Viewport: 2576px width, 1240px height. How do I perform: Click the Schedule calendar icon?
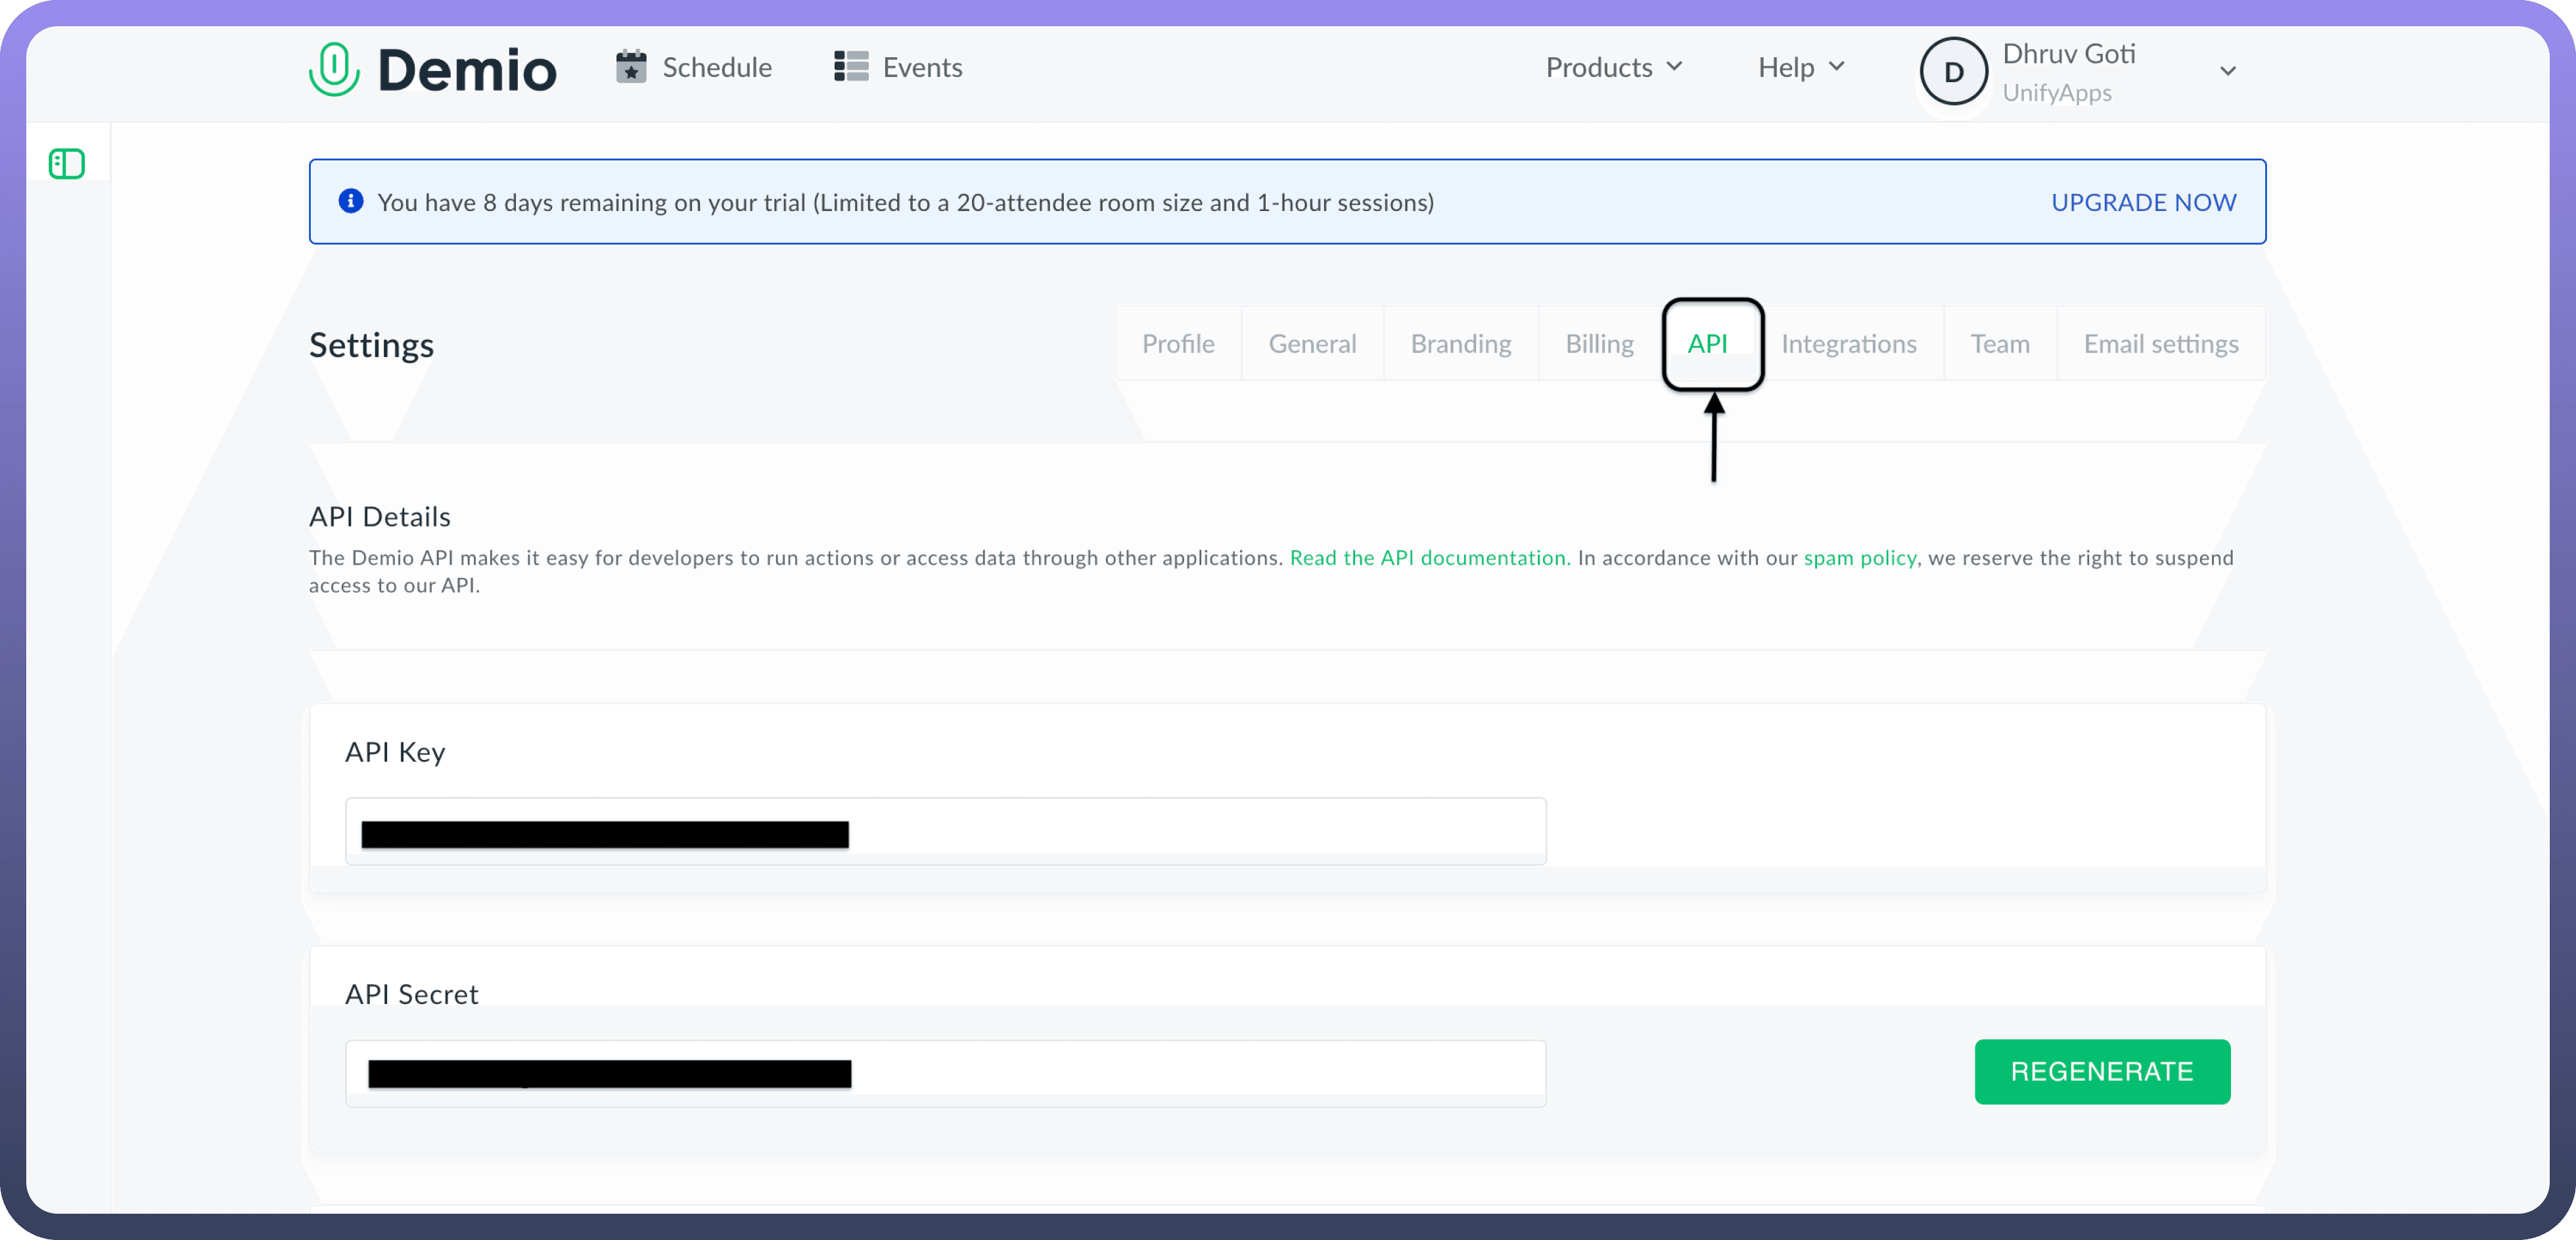[x=631, y=67]
